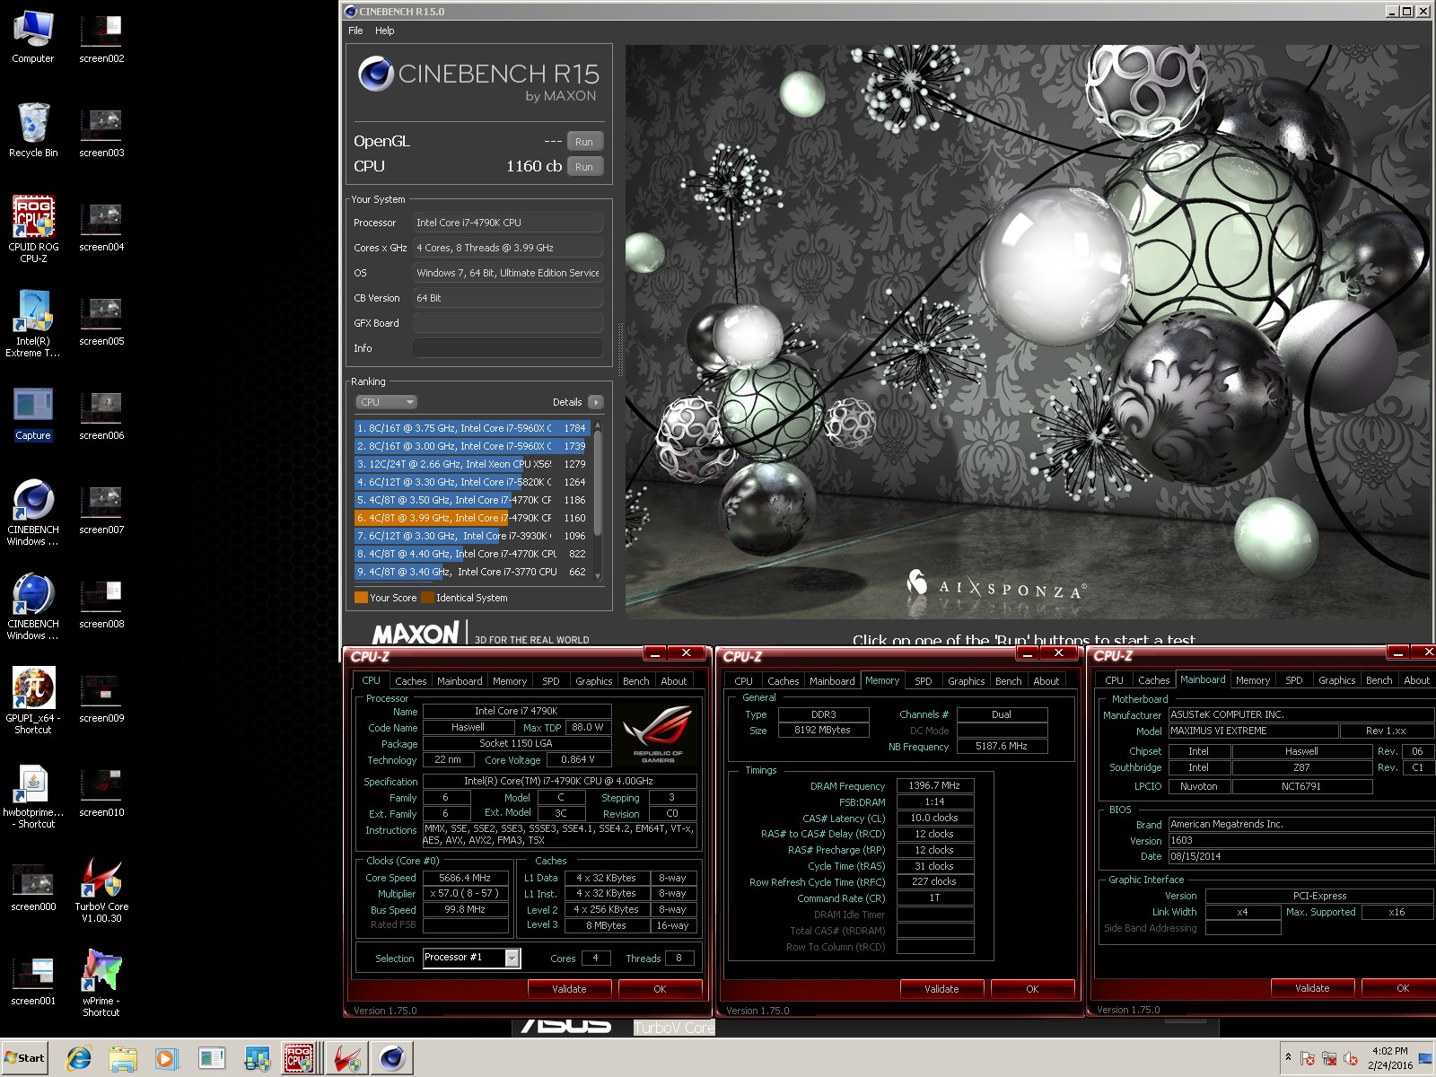Open the hwbotprime Shortcut icon

pos(33,795)
